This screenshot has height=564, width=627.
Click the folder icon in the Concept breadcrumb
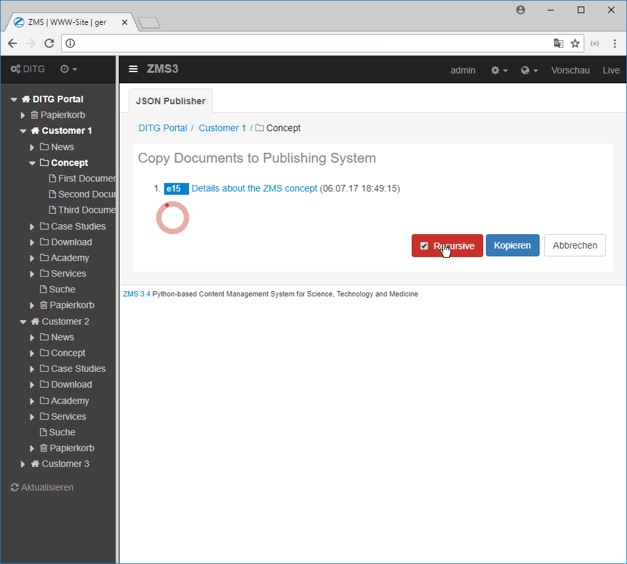(x=259, y=128)
